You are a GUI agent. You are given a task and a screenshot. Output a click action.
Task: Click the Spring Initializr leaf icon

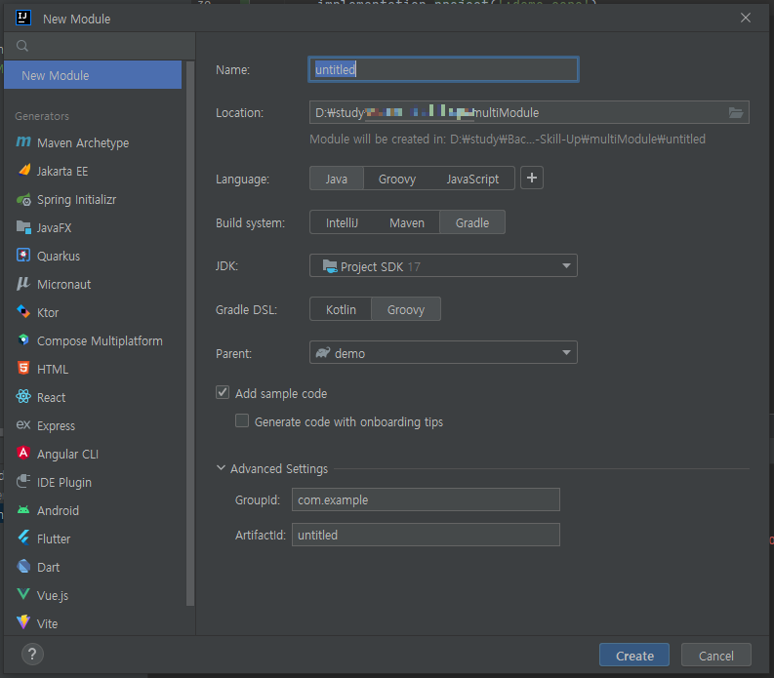(x=23, y=199)
